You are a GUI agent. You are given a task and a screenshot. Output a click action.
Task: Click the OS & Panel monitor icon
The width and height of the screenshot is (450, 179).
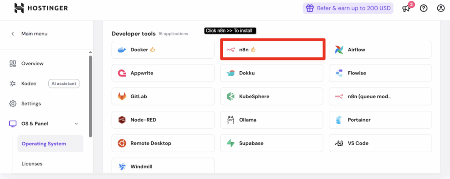tap(13, 124)
